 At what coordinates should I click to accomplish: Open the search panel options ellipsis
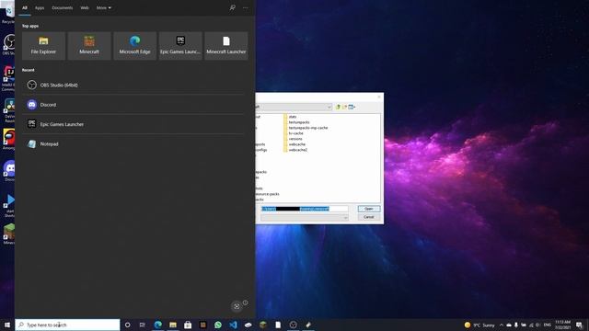[246, 8]
